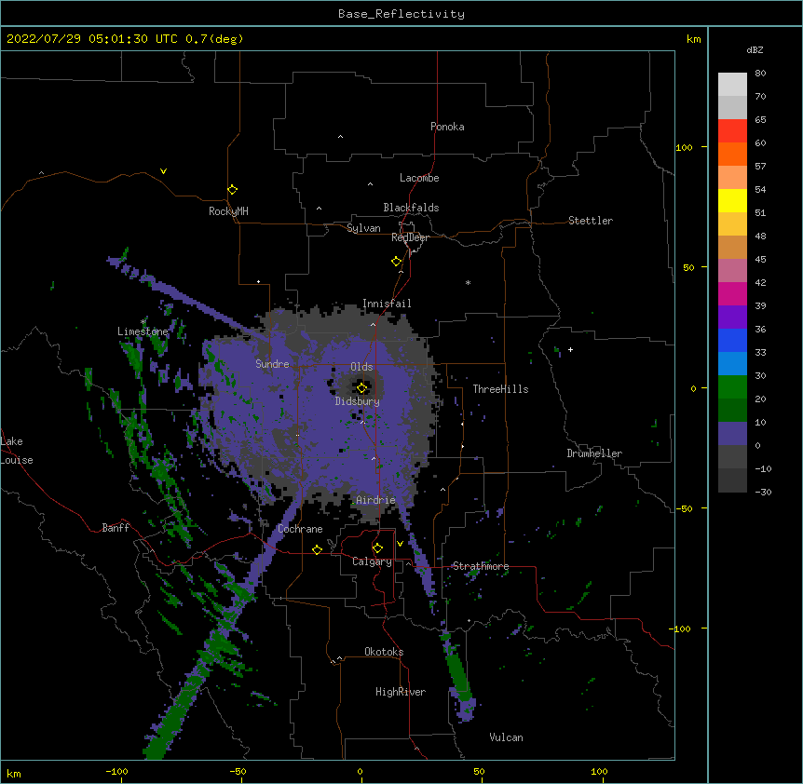Image resolution: width=803 pixels, height=784 pixels.
Task: Click the Sylvan map label
Action: [x=363, y=228]
